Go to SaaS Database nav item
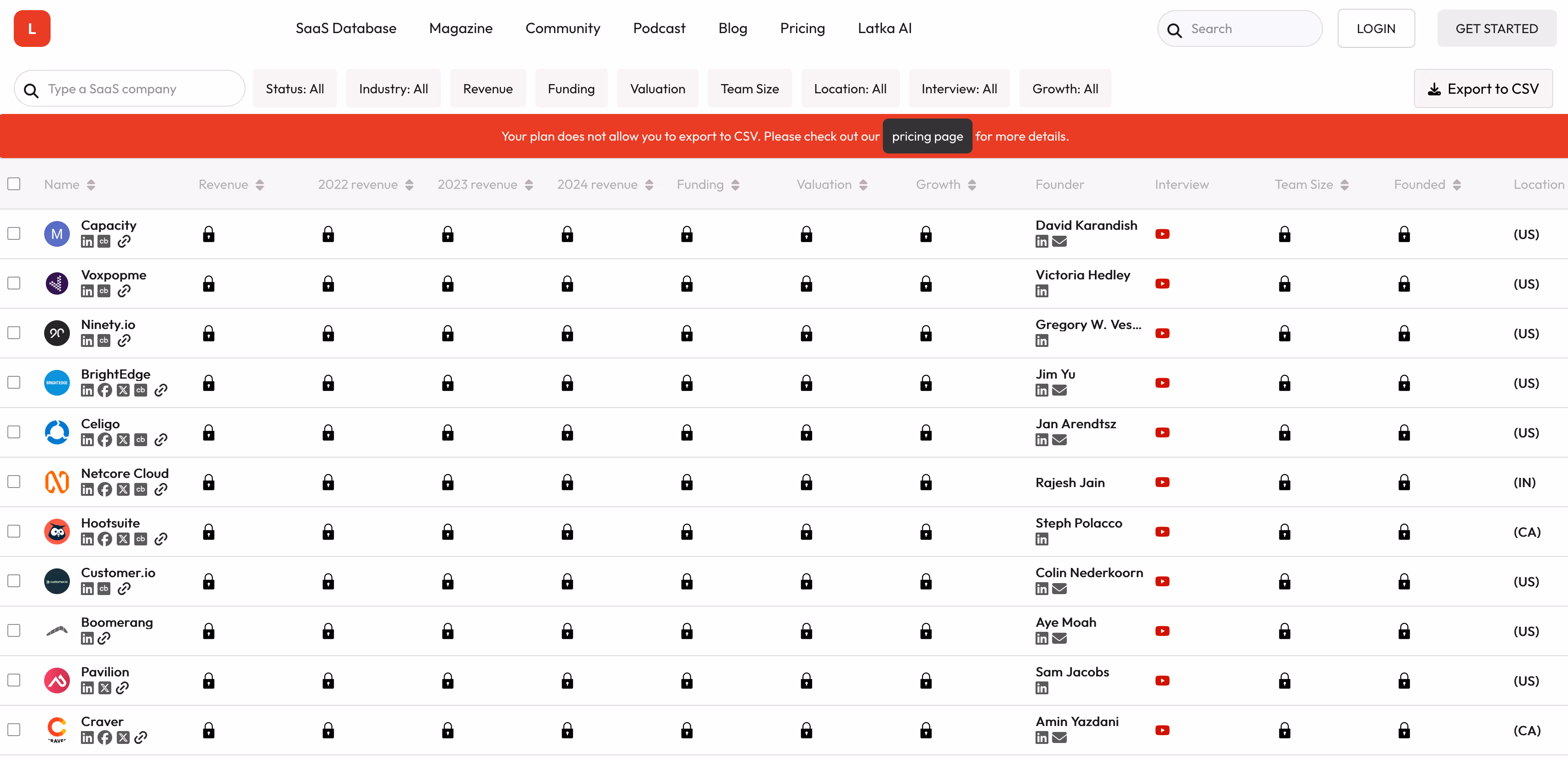The height and width of the screenshot is (760, 1568). (x=346, y=28)
